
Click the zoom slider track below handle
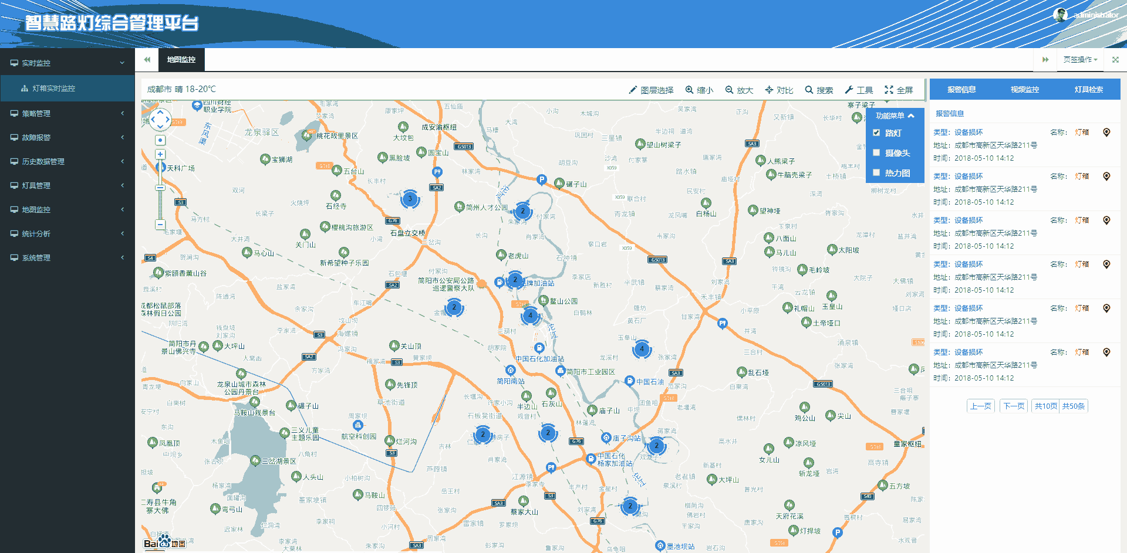tap(160, 205)
